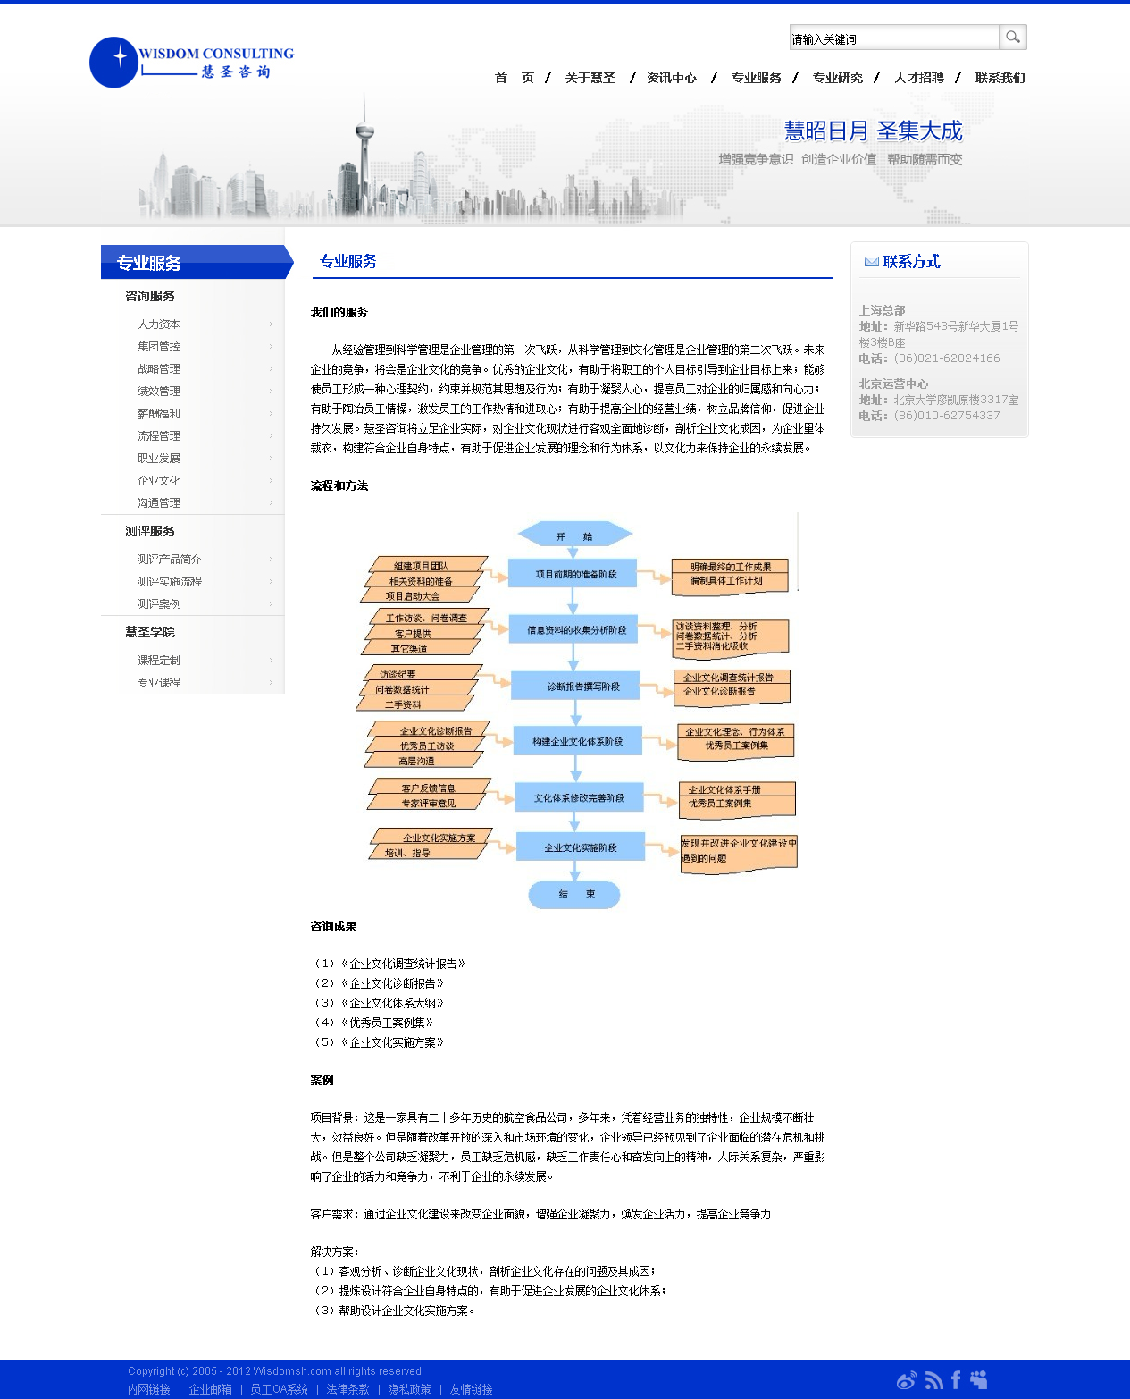Open the 隐私政策 footer link
Image resolution: width=1130 pixels, height=1399 pixels.
409,1389
